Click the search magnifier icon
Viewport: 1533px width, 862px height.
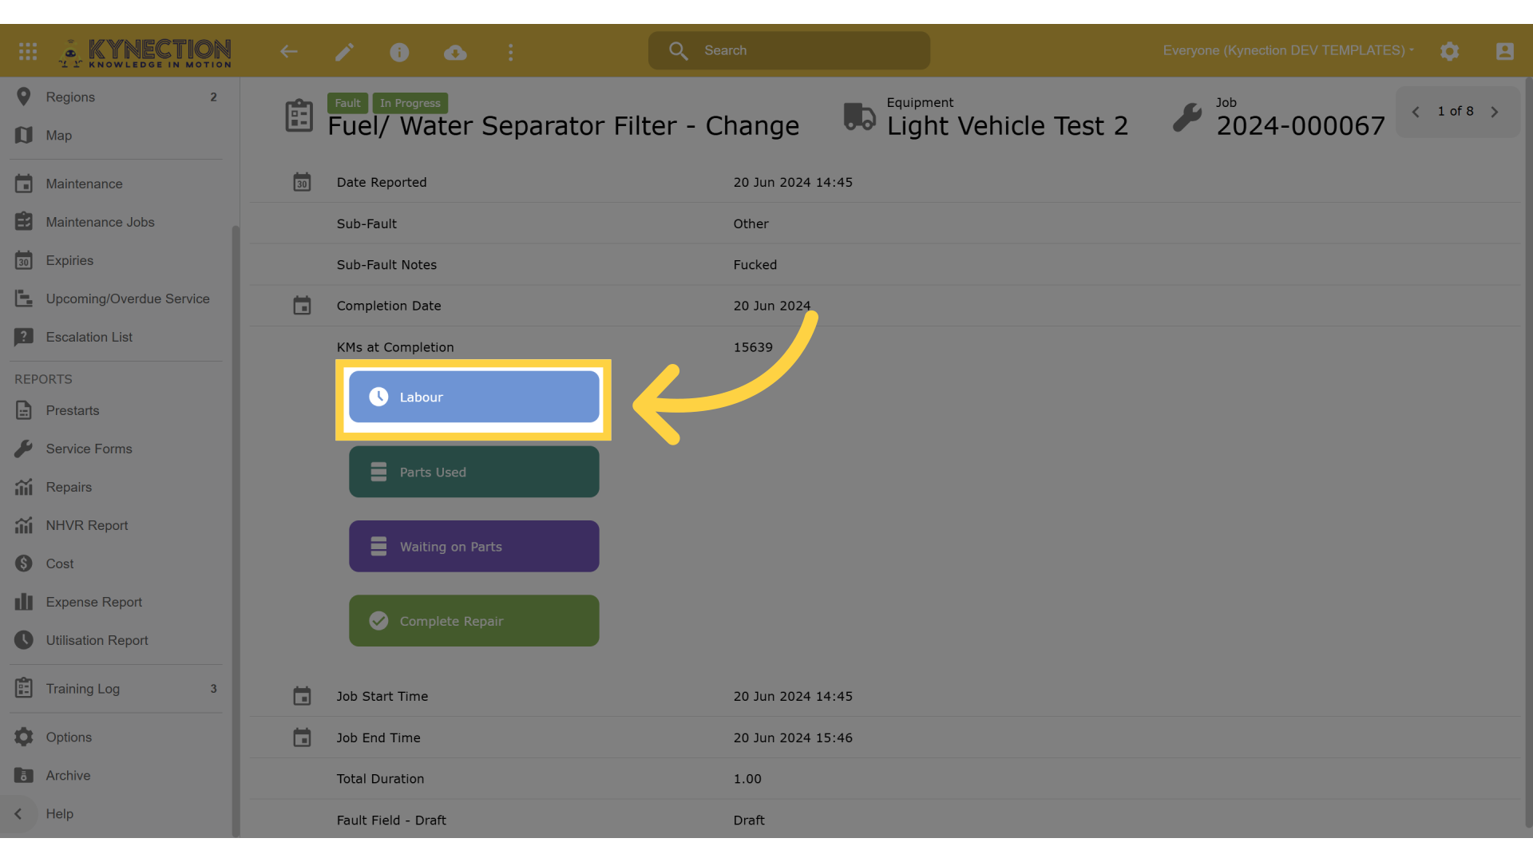coord(679,50)
